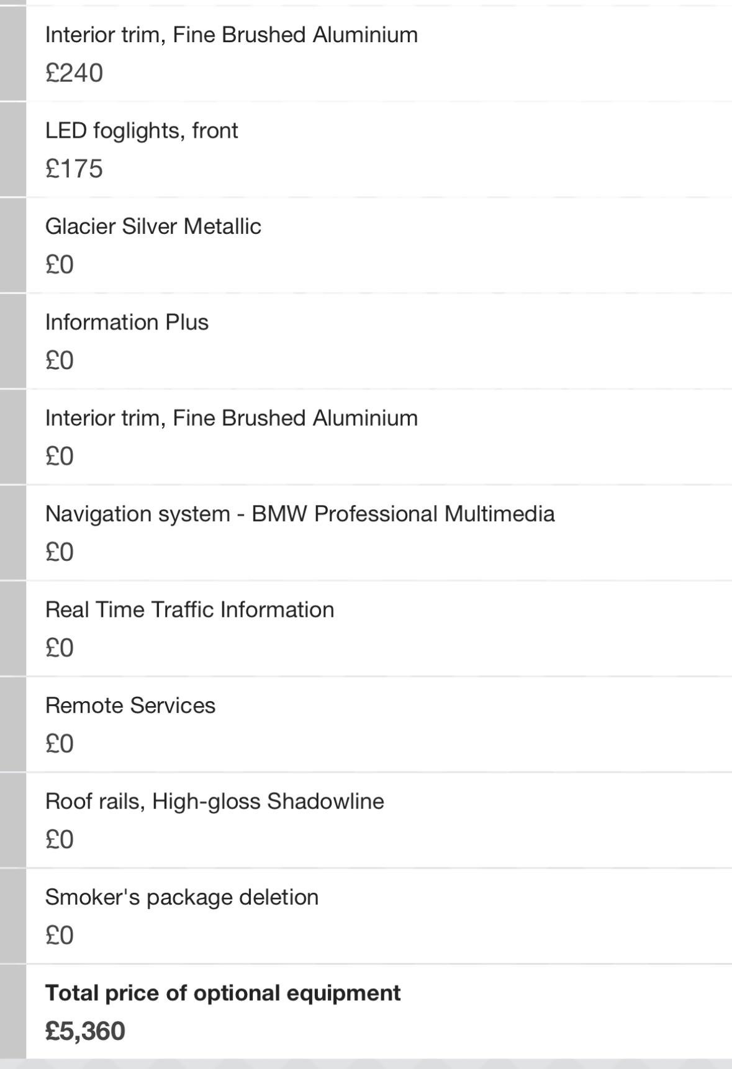The width and height of the screenshot is (732, 1069).
Task: Select the £240 Interior trim Fine Brushed Aluminium row
Action: [379, 53]
